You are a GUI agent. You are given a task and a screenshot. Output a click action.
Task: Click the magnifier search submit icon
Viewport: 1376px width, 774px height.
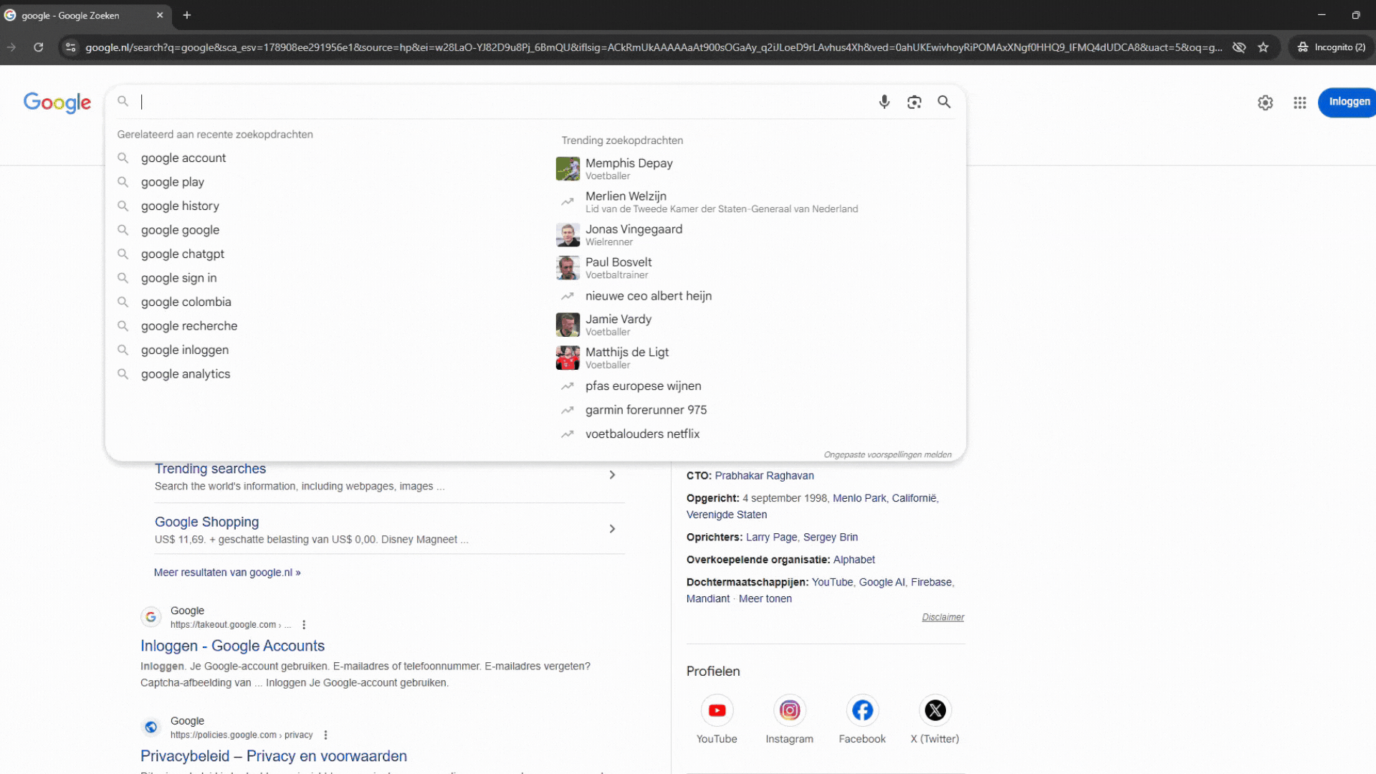pyautogui.click(x=945, y=102)
